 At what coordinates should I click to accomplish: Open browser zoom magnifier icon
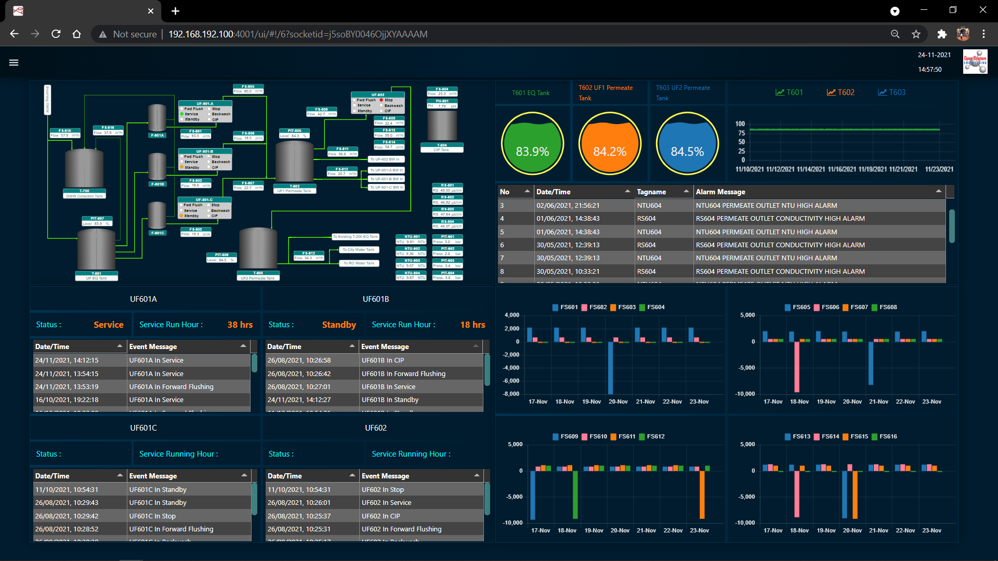[x=895, y=34]
